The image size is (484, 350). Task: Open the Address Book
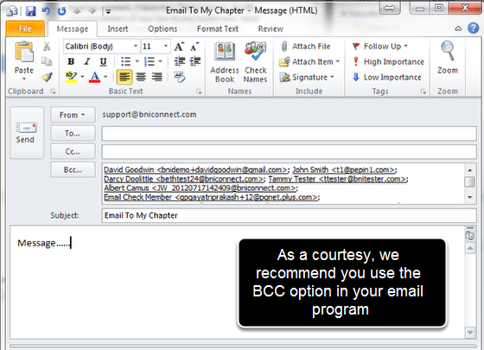pos(225,62)
